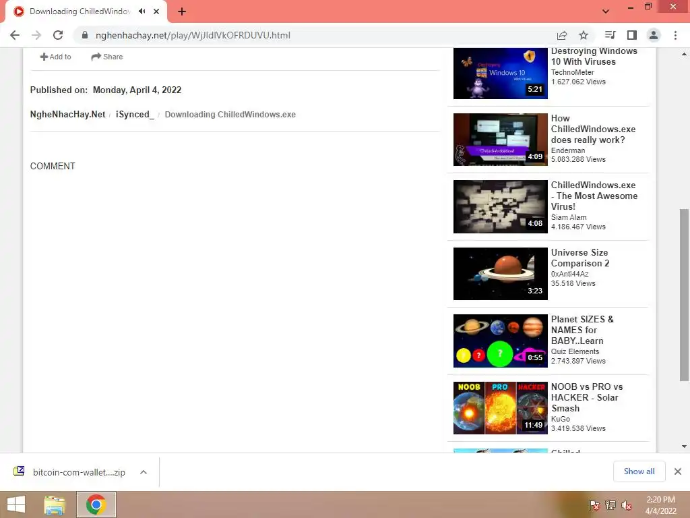This screenshot has width=690, height=518.
Task: Open the network tray icon
Action: (610, 505)
